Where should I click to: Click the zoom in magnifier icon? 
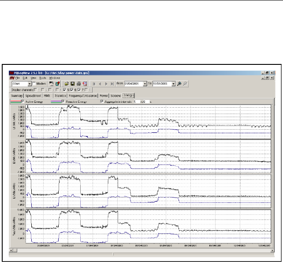(179, 83)
